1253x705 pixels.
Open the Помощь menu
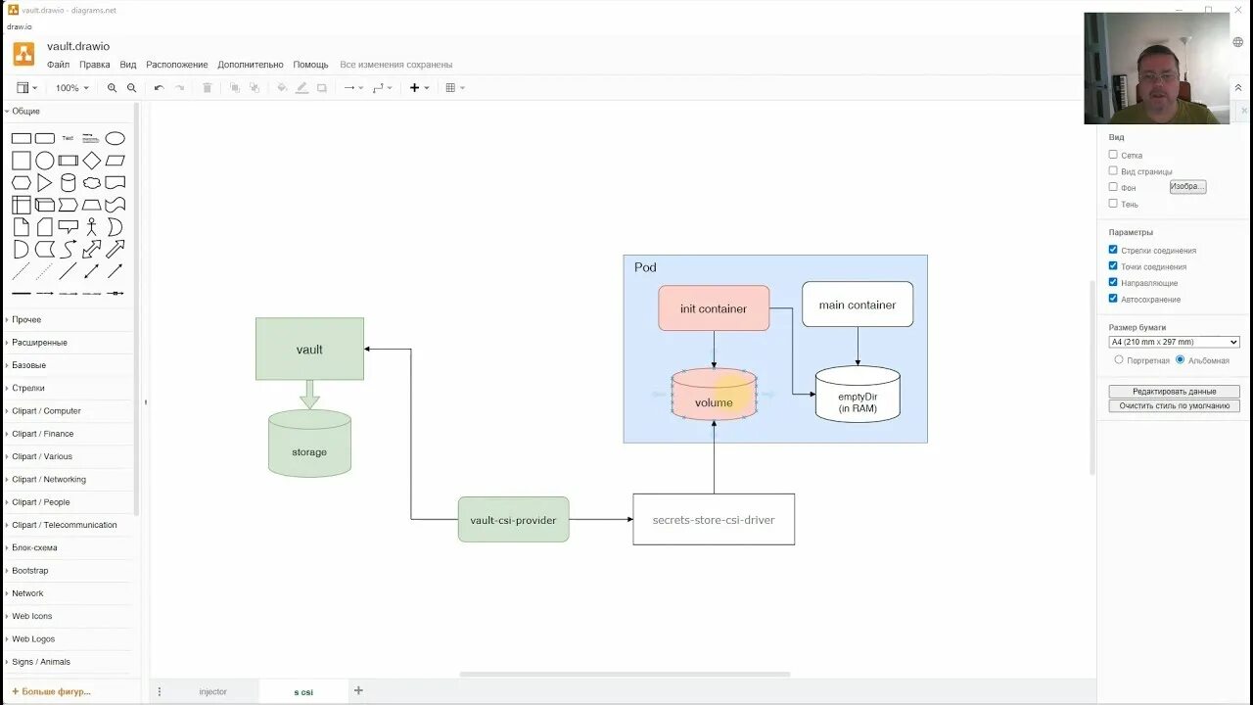coord(310,65)
